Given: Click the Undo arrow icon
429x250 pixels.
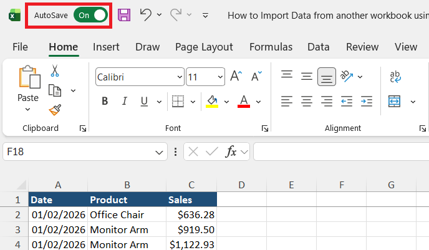Looking at the screenshot, I should 146,15.
